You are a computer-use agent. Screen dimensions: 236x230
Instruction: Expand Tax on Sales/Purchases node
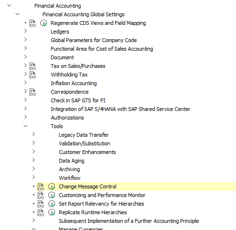(25, 66)
